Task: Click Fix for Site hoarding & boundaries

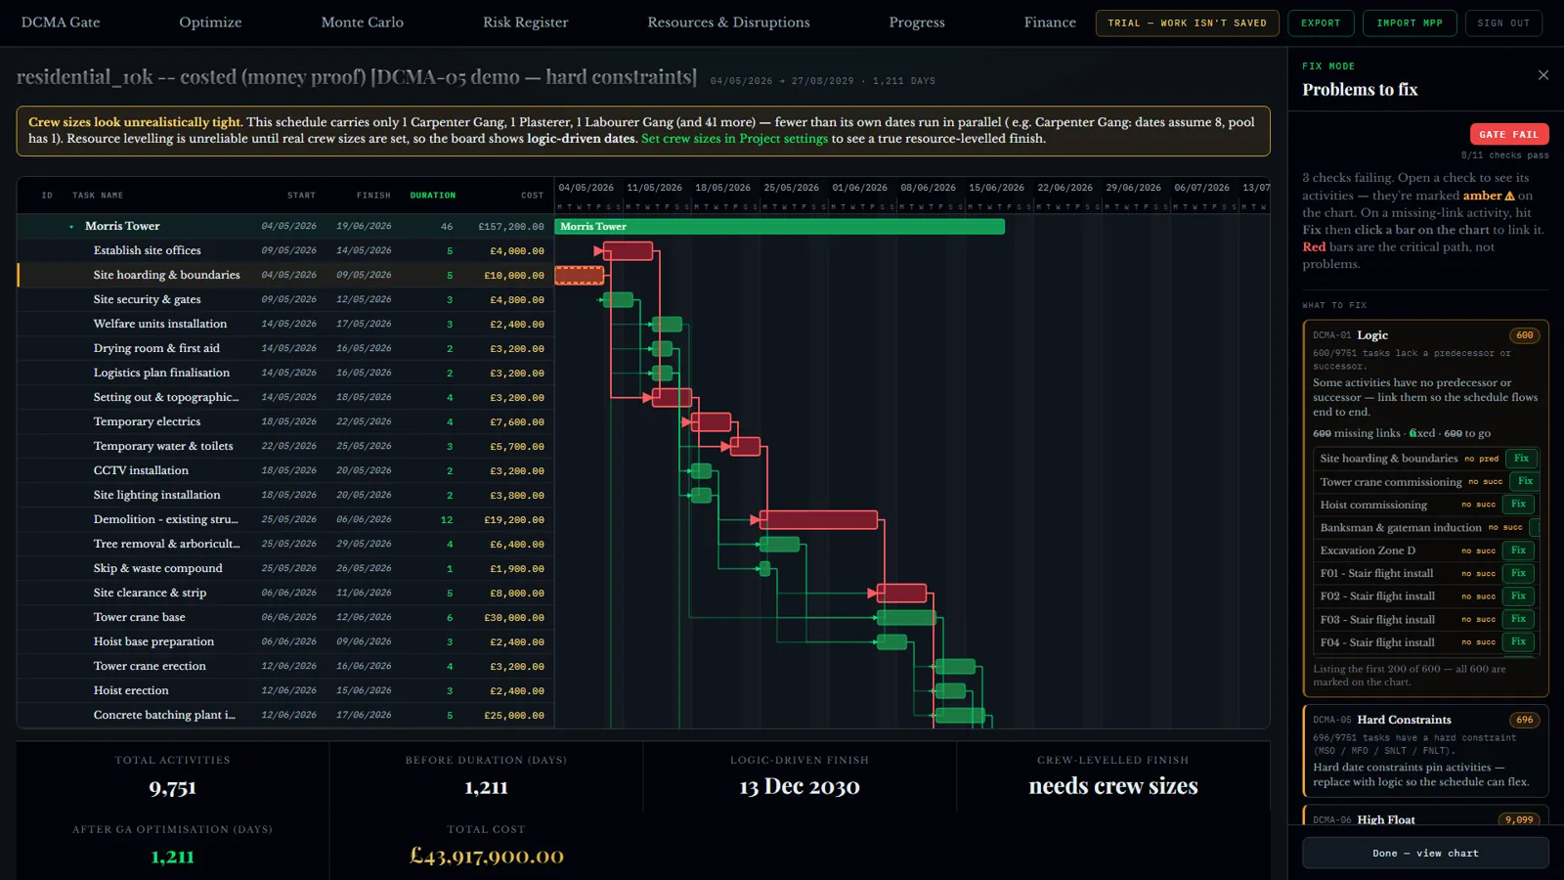Action: [x=1521, y=459]
